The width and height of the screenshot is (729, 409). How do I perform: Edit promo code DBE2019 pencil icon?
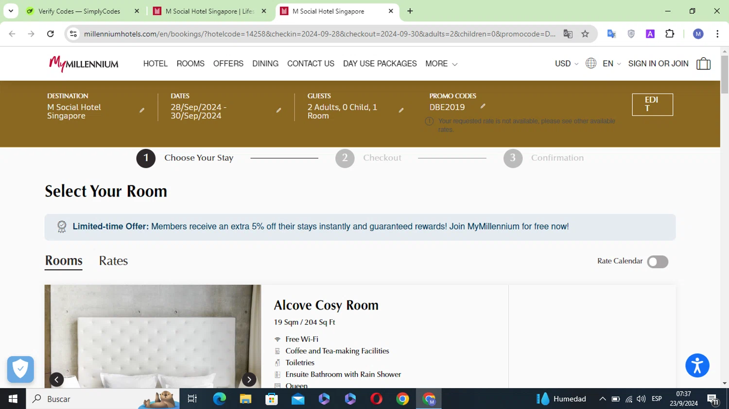click(x=483, y=106)
